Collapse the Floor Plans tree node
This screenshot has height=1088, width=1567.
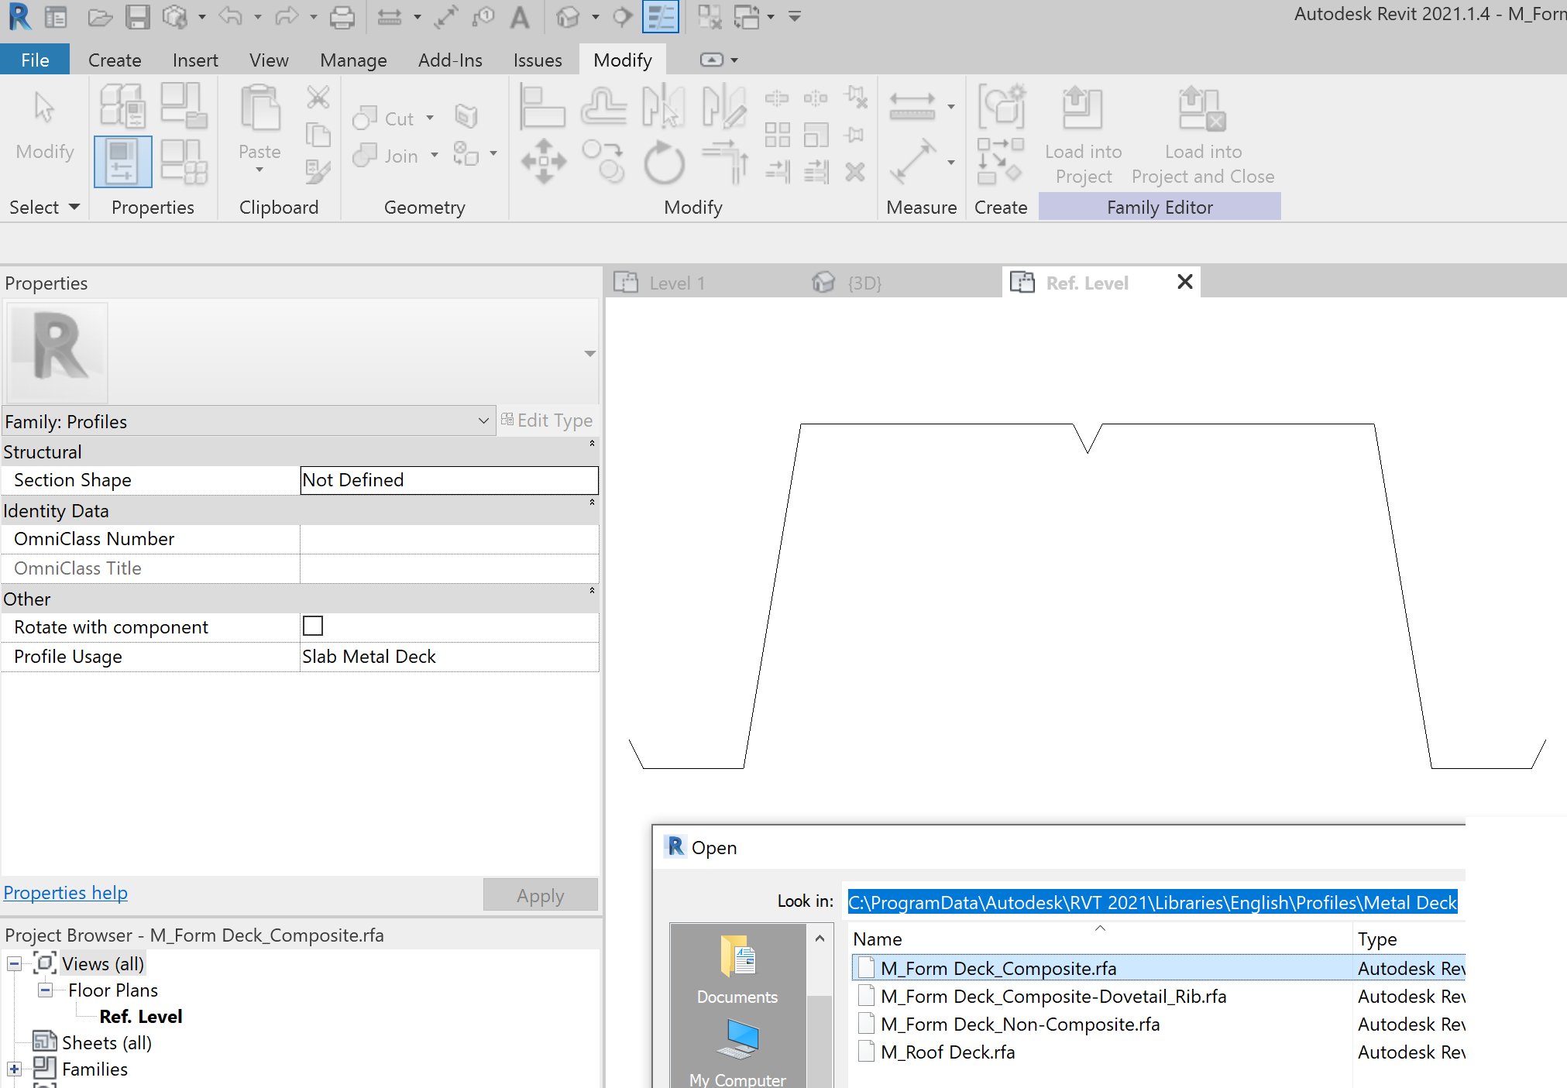coord(44,990)
